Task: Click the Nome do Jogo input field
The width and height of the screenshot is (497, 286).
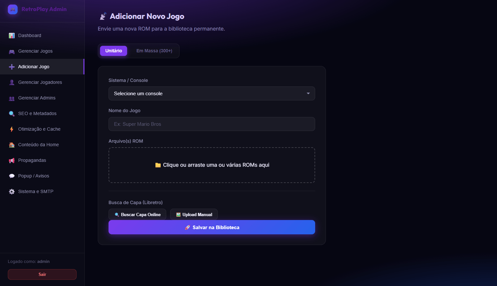Action: click(212, 124)
